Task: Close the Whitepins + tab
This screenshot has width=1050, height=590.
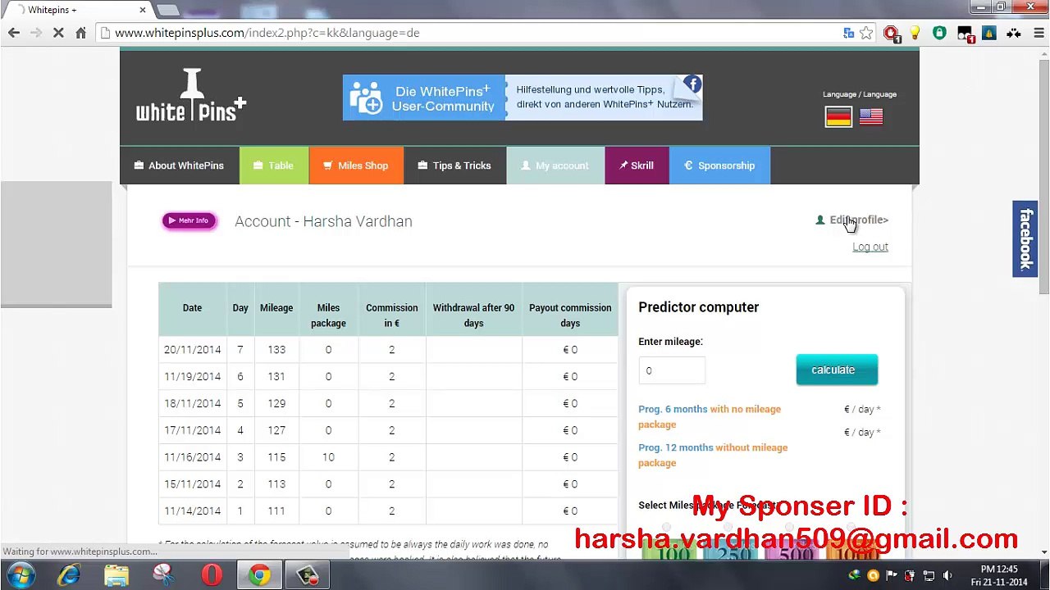Action: tap(142, 10)
